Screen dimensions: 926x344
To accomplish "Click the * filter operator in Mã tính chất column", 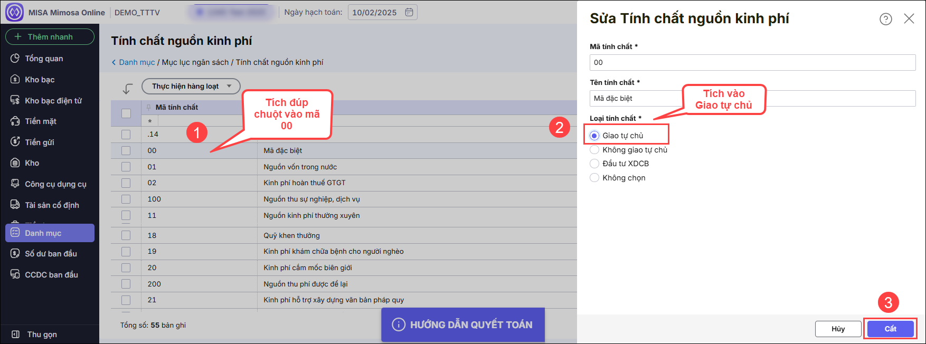I will (x=150, y=122).
